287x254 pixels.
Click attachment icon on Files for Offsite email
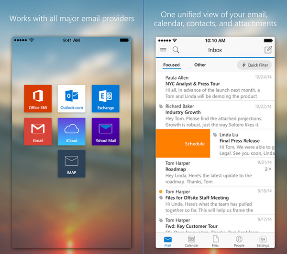point(161,197)
